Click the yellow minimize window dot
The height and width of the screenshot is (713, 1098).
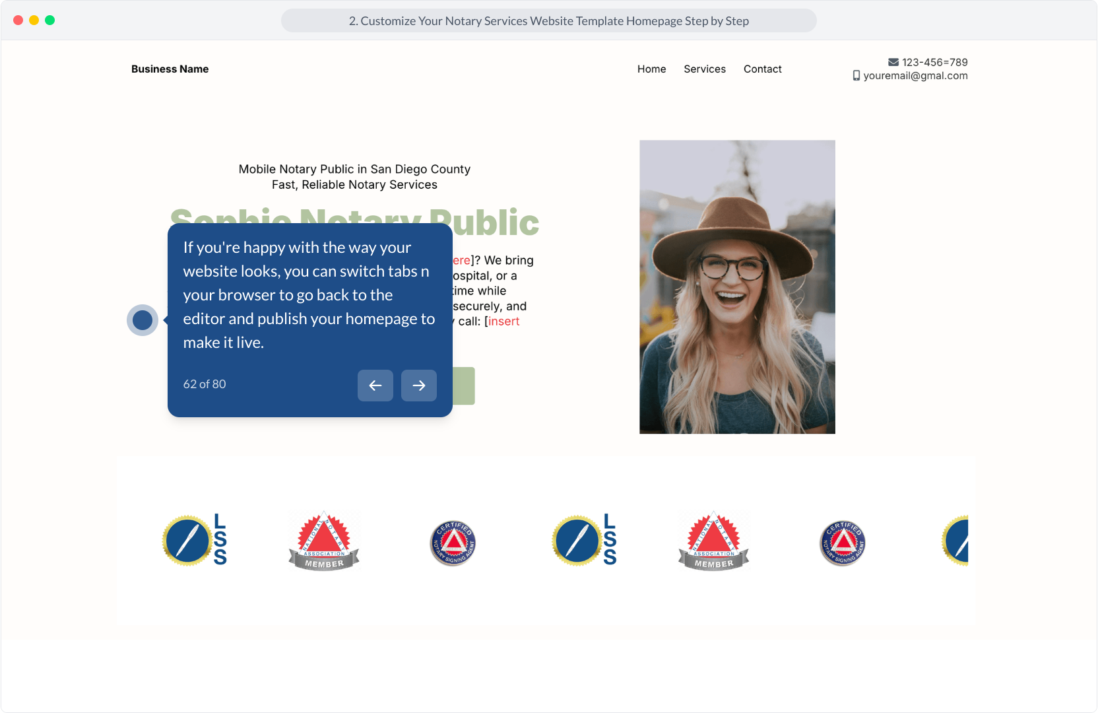(x=34, y=20)
